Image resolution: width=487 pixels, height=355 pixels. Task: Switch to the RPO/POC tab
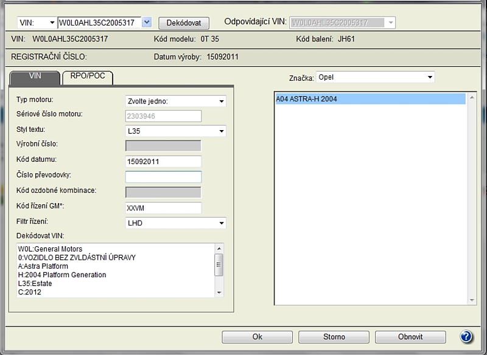tap(88, 78)
